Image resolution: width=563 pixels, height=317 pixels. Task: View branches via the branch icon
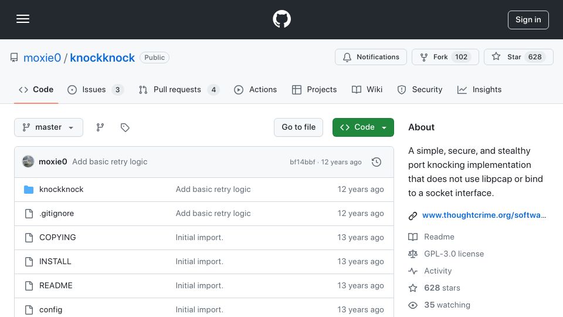click(x=100, y=127)
